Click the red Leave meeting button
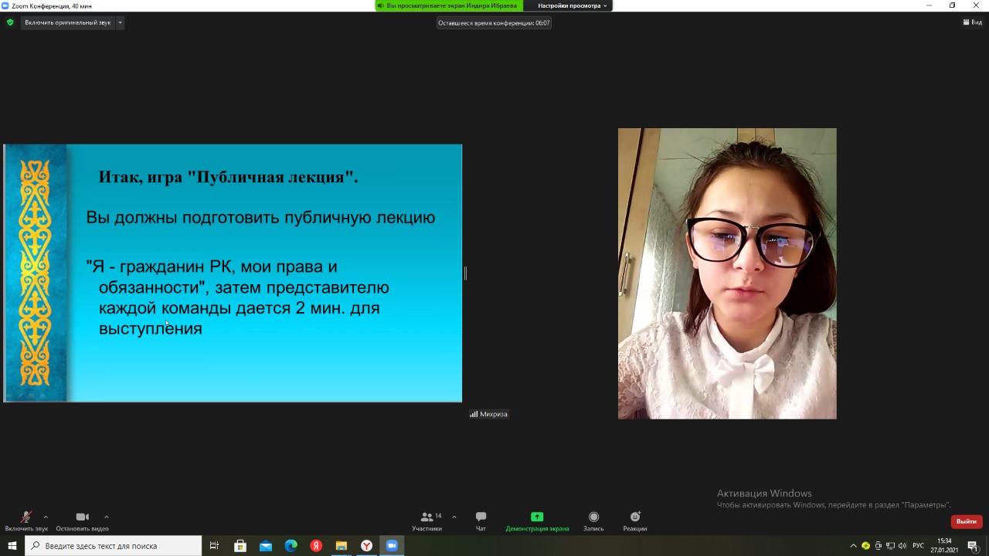Screen dimensions: 989x556 pyautogui.click(x=966, y=521)
